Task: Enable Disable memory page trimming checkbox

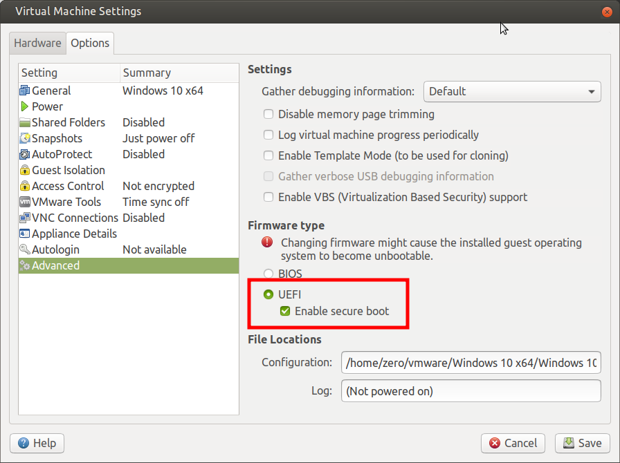Action: coord(268,114)
